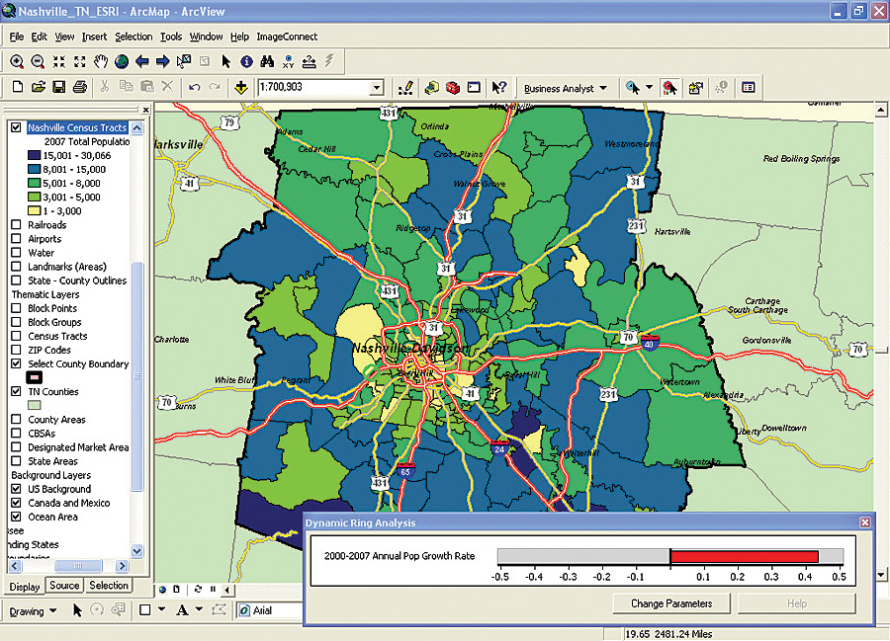
Task: Turn on ZIP Codes layer
Action: click(16, 350)
